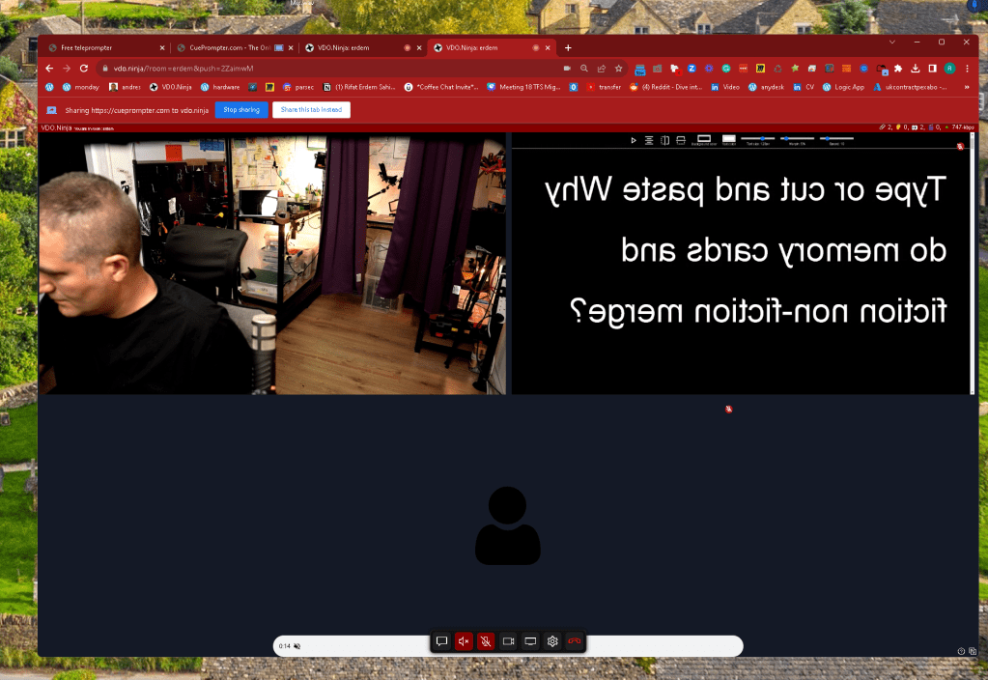Open the Coffee Chat Invite bookmark

tap(441, 87)
